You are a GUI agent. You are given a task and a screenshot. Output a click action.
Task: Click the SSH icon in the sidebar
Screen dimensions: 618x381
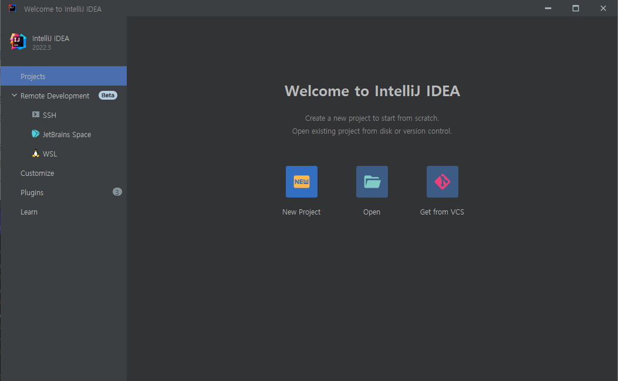36,115
